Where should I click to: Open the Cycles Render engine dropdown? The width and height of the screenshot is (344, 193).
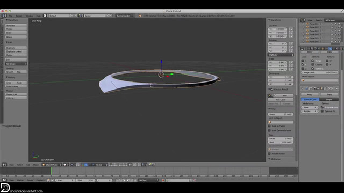125,16
